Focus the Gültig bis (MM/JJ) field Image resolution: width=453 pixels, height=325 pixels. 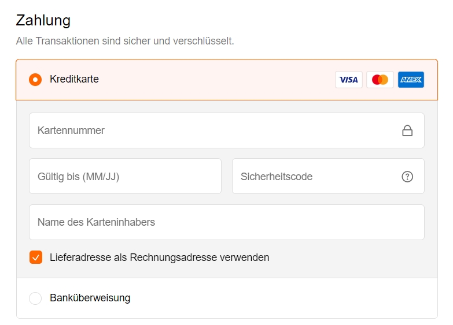click(125, 176)
